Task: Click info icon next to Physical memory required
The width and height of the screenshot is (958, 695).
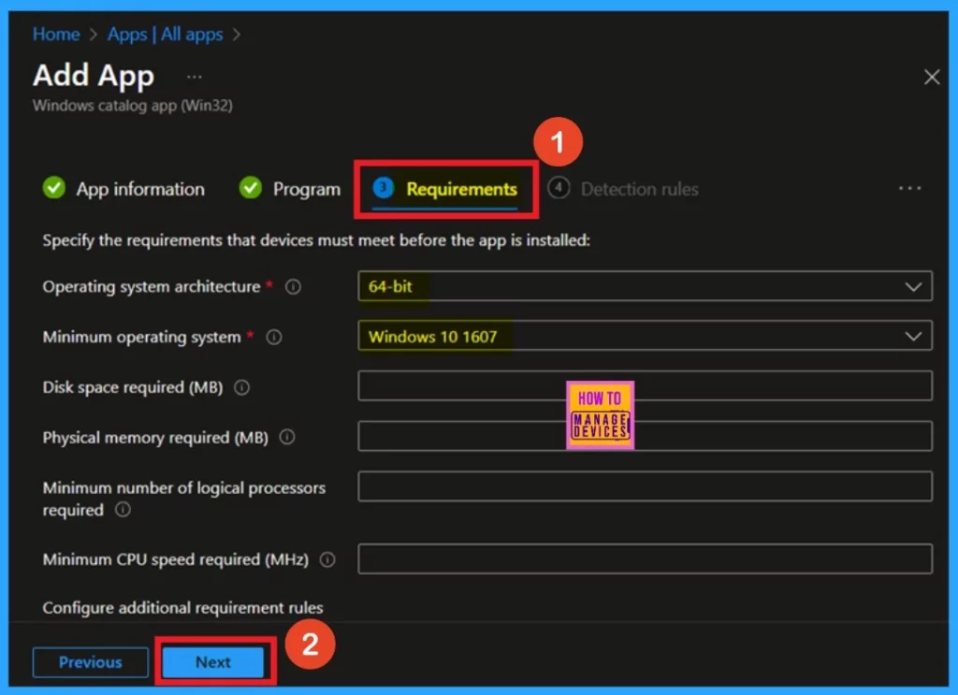Action: pyautogui.click(x=287, y=437)
